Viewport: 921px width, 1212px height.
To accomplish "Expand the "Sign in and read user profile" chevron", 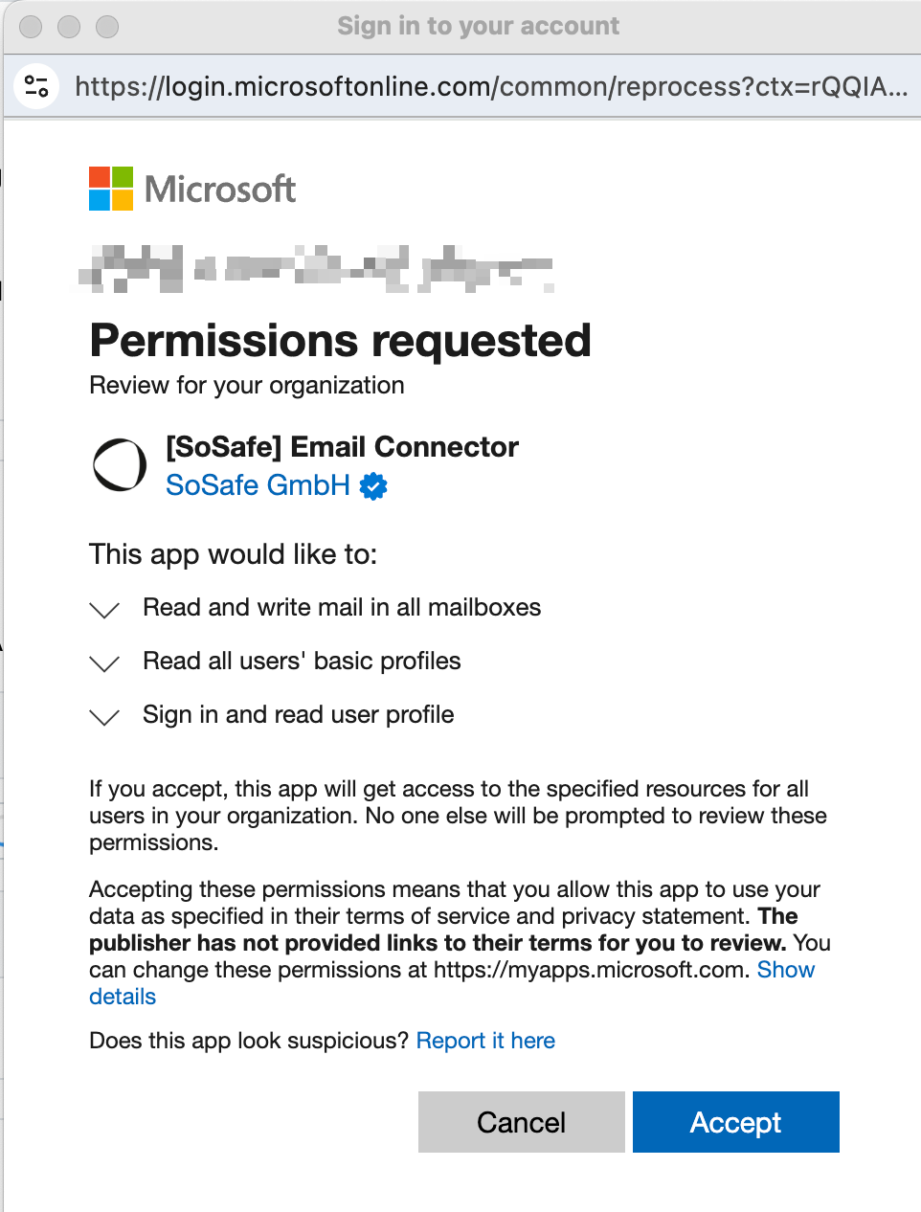I will [103, 717].
